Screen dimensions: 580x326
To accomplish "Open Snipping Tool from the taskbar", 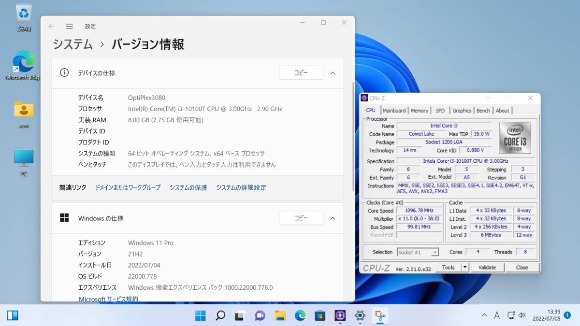I will (380, 316).
